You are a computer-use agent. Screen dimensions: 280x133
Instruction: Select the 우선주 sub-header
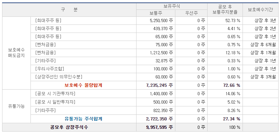[x=191, y=13]
